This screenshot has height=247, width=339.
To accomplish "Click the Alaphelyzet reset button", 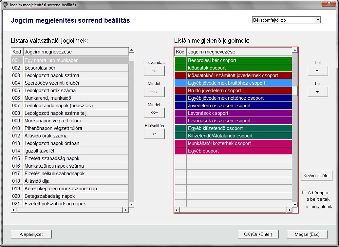I will [31, 234].
